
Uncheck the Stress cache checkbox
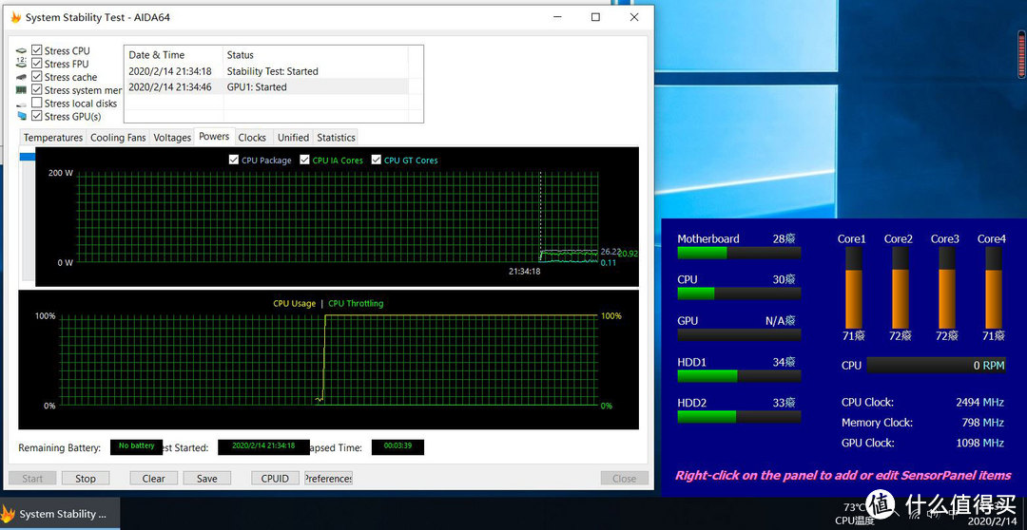[37, 77]
